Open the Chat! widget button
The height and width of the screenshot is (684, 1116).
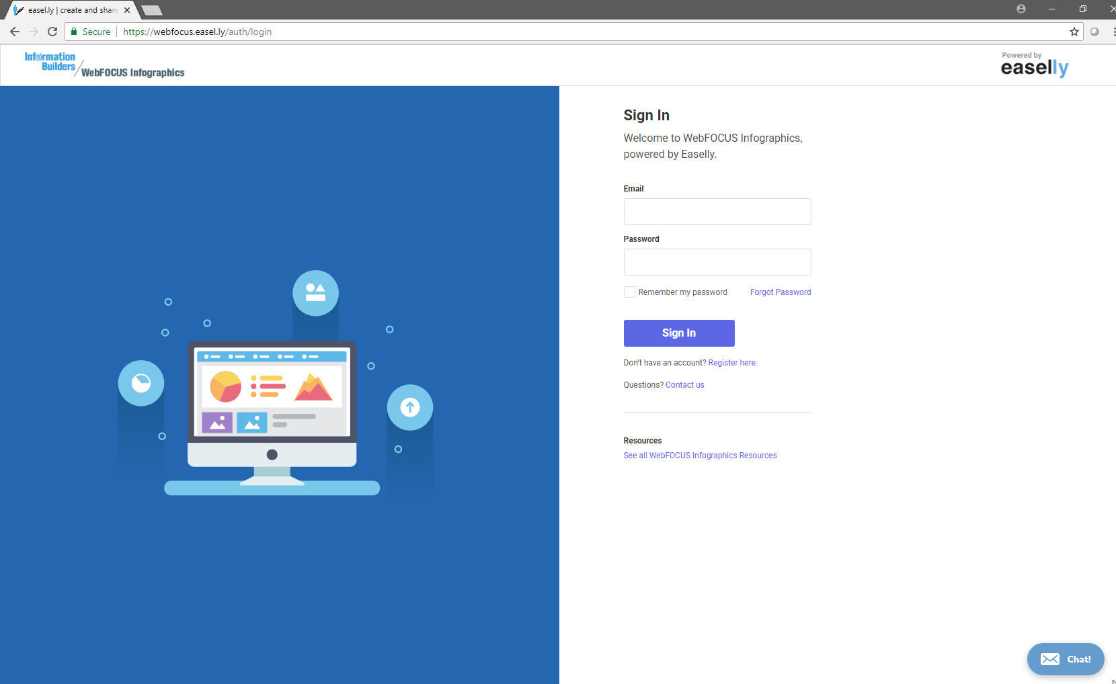1066,659
